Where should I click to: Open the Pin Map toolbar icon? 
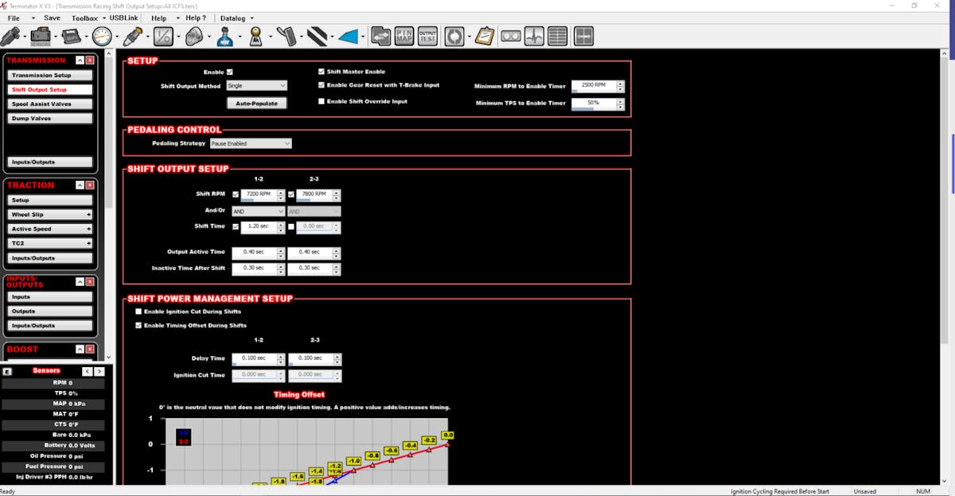coord(404,37)
